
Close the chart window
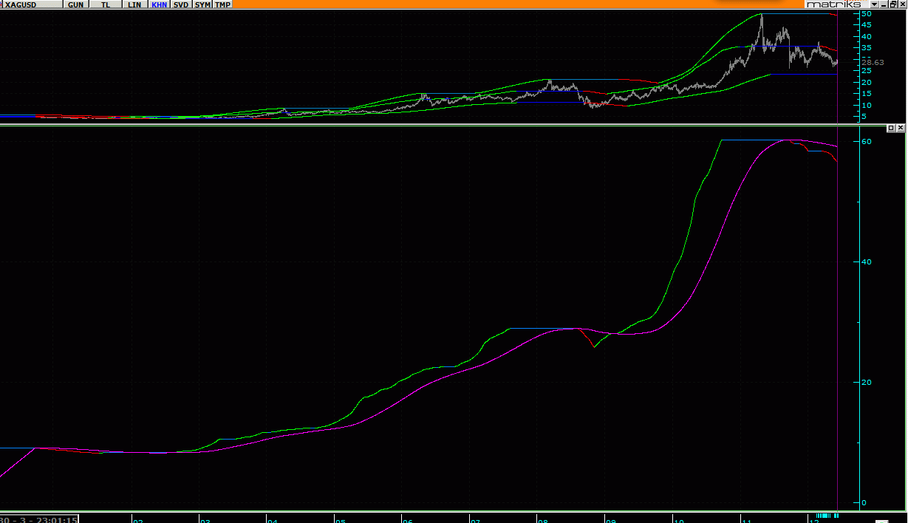(x=901, y=4)
